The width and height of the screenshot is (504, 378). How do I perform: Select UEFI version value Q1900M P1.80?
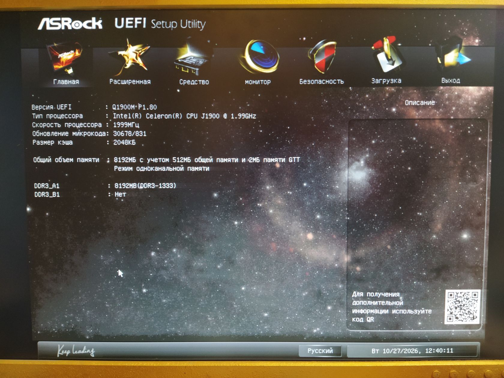(x=134, y=107)
